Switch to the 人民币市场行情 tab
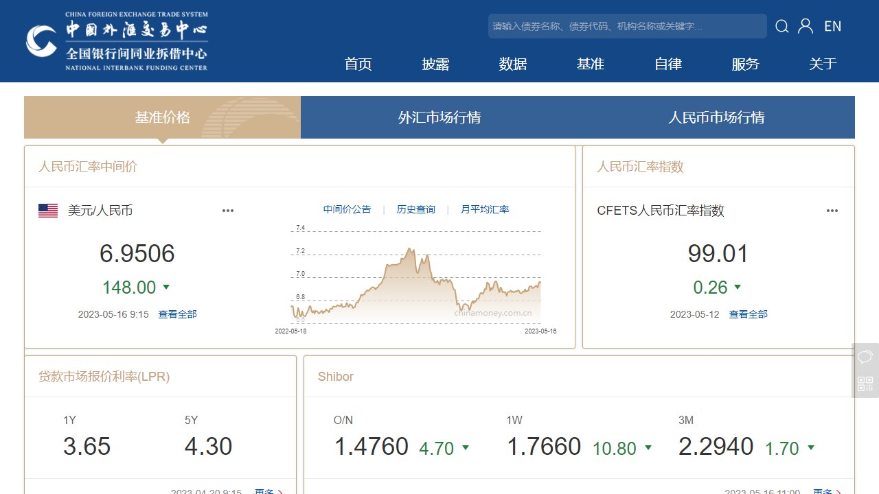Viewport: 879px width, 494px height. tap(716, 117)
